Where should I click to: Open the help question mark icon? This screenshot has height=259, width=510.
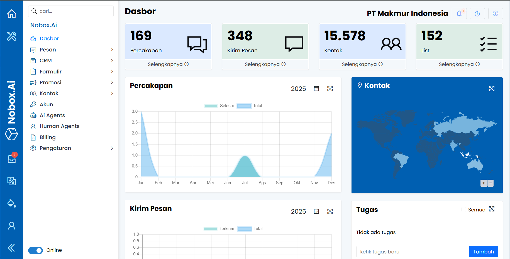pos(495,13)
